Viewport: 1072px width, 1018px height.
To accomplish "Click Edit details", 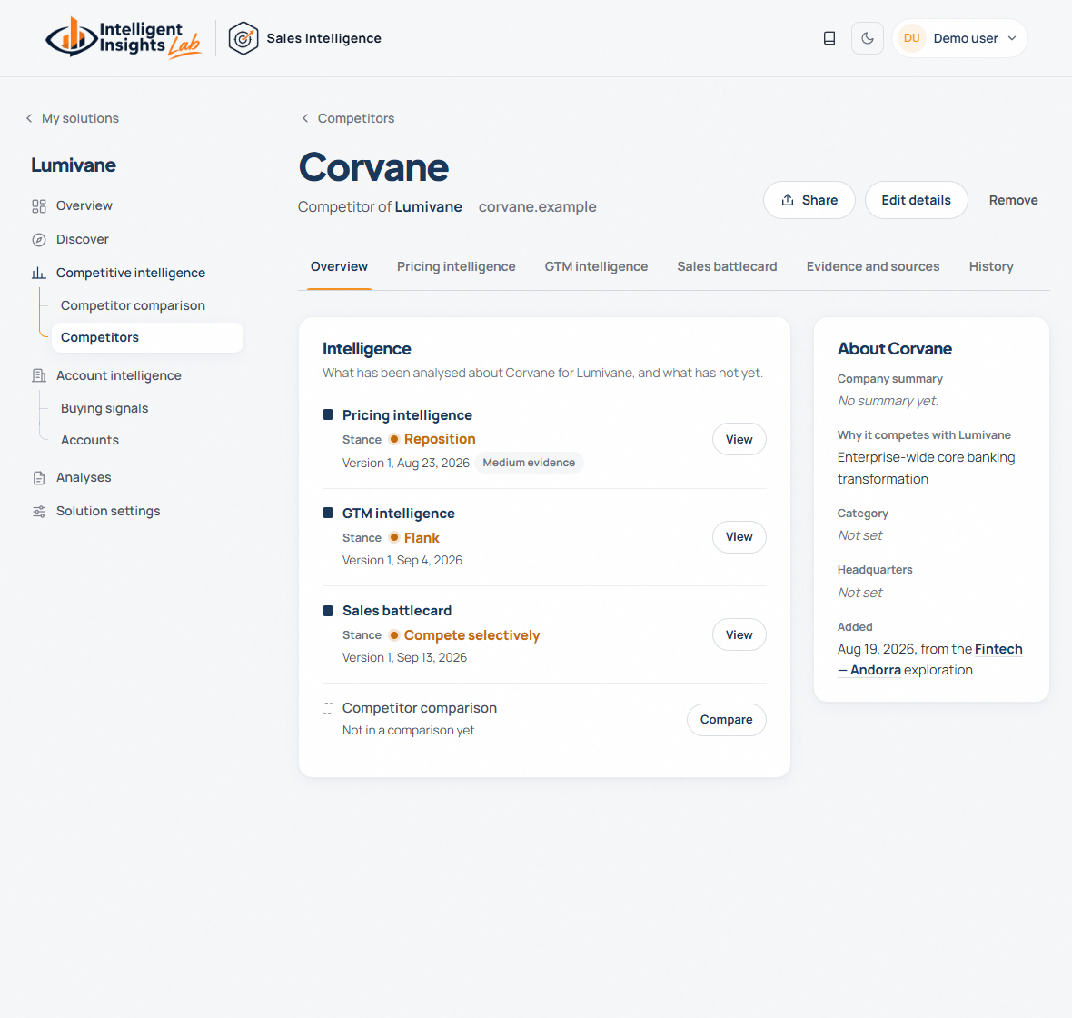I will pyautogui.click(x=916, y=200).
